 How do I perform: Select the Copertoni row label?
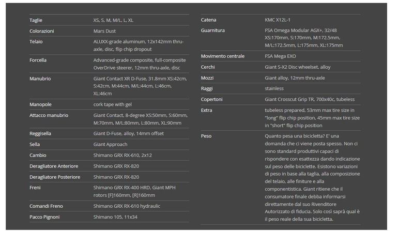click(x=212, y=99)
